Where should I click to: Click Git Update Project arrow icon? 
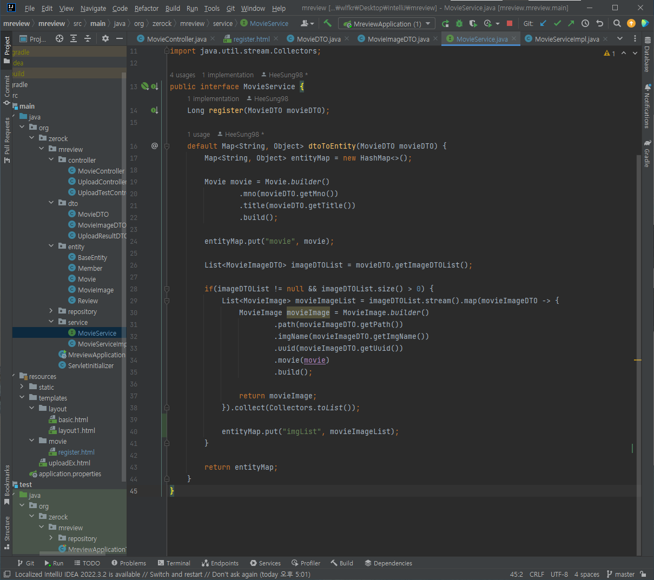[543, 23]
